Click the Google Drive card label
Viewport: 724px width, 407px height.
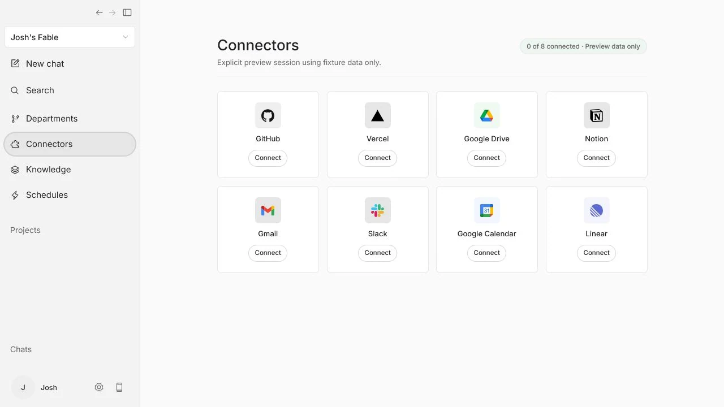(487, 138)
